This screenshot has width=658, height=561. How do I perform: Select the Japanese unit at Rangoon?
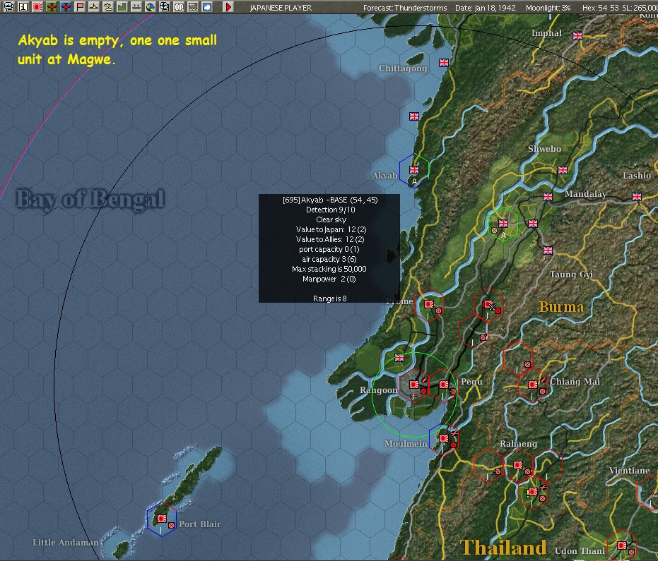click(x=414, y=384)
